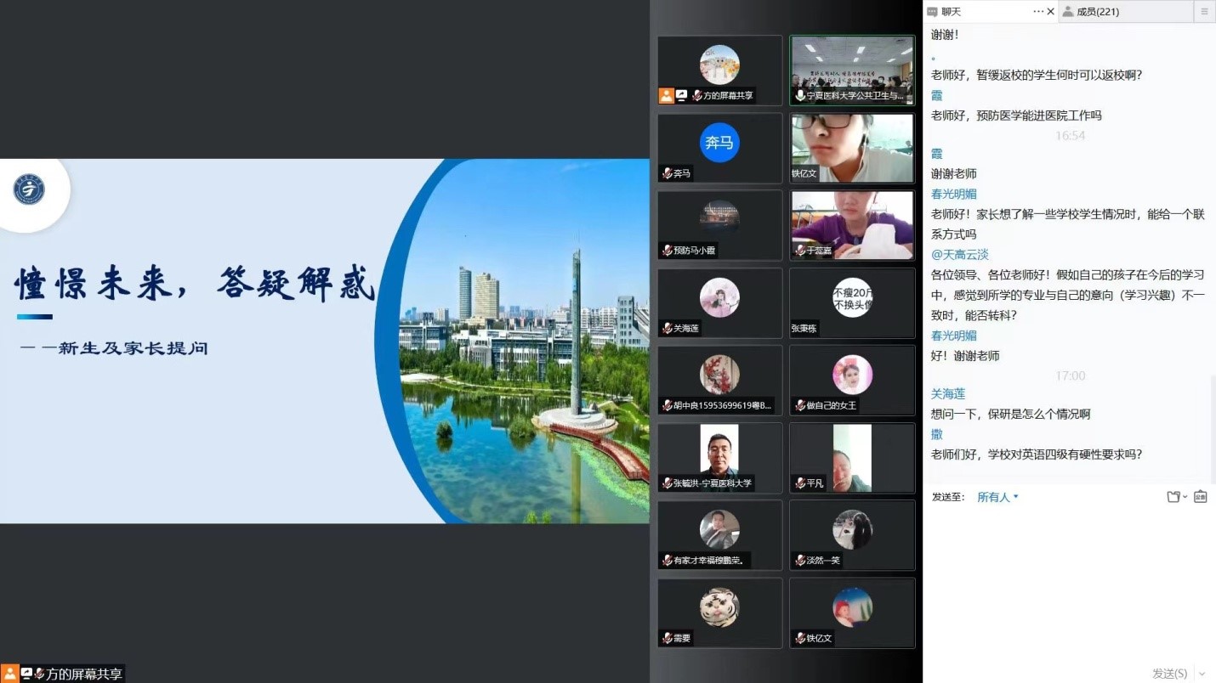The height and width of the screenshot is (683, 1216).
Task: Expand the dropdown arrow beside the file icon
Action: [1185, 497]
